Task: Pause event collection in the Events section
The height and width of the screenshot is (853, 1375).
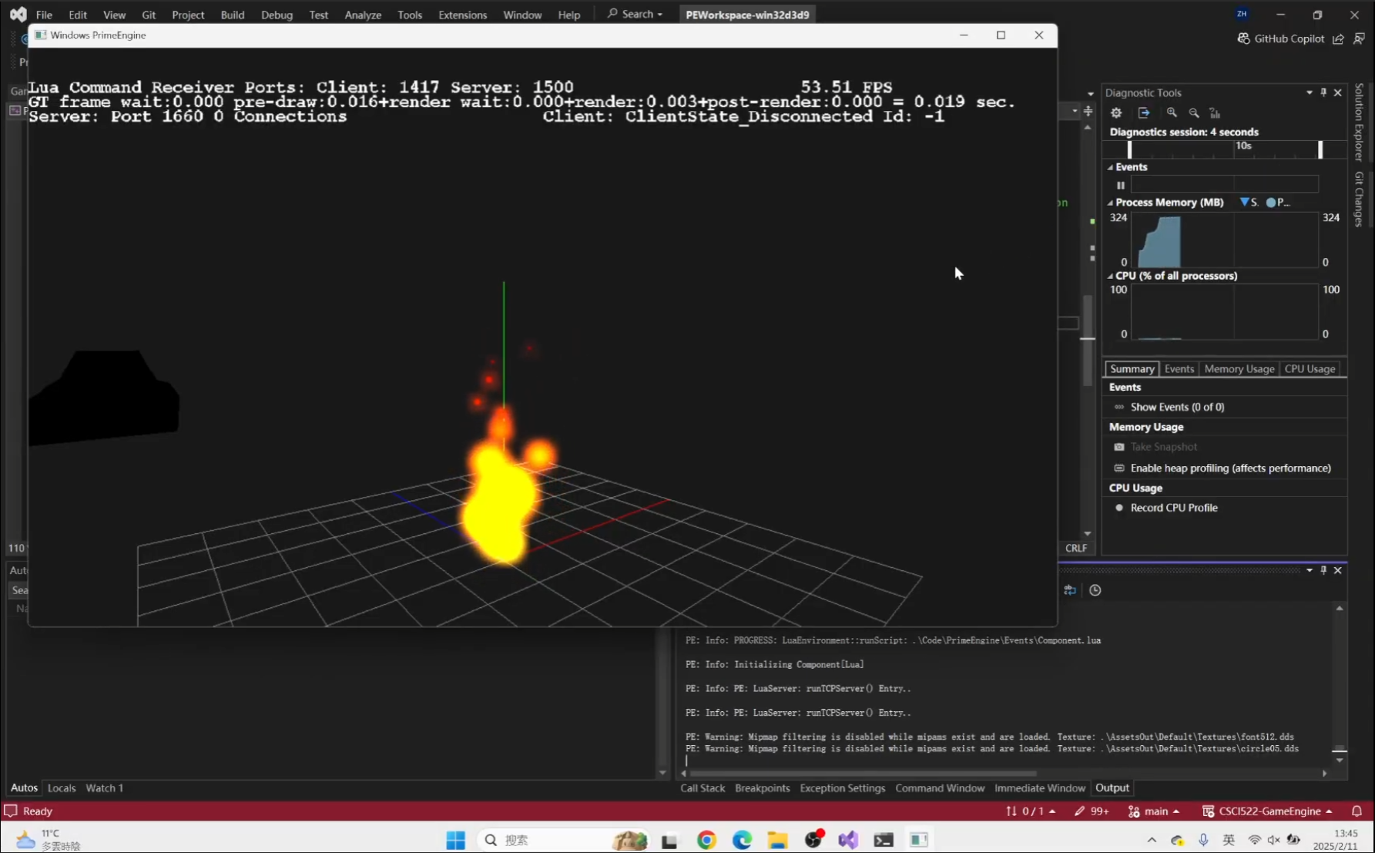Action: point(1121,185)
